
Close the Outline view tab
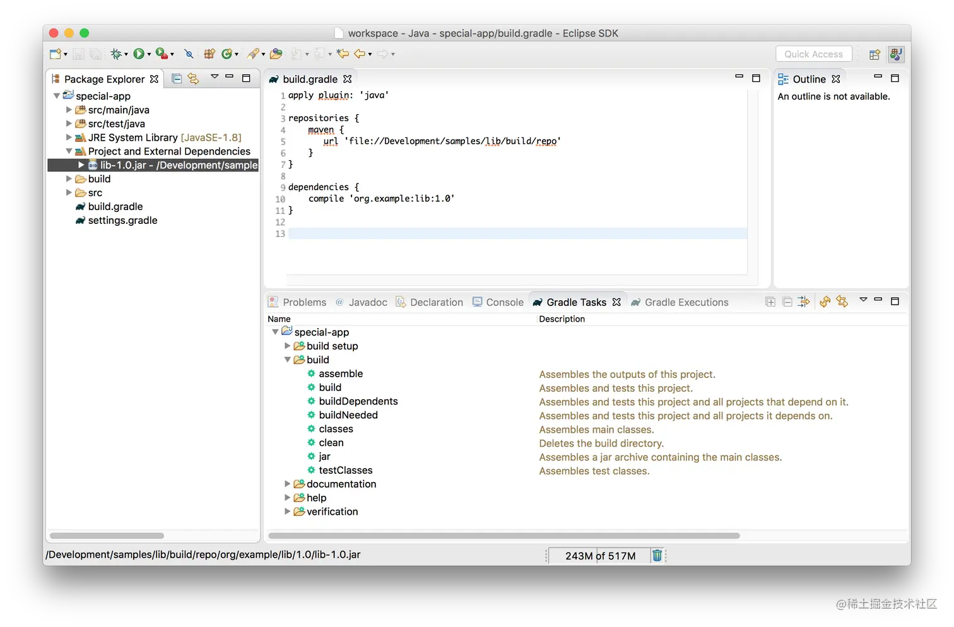point(836,79)
